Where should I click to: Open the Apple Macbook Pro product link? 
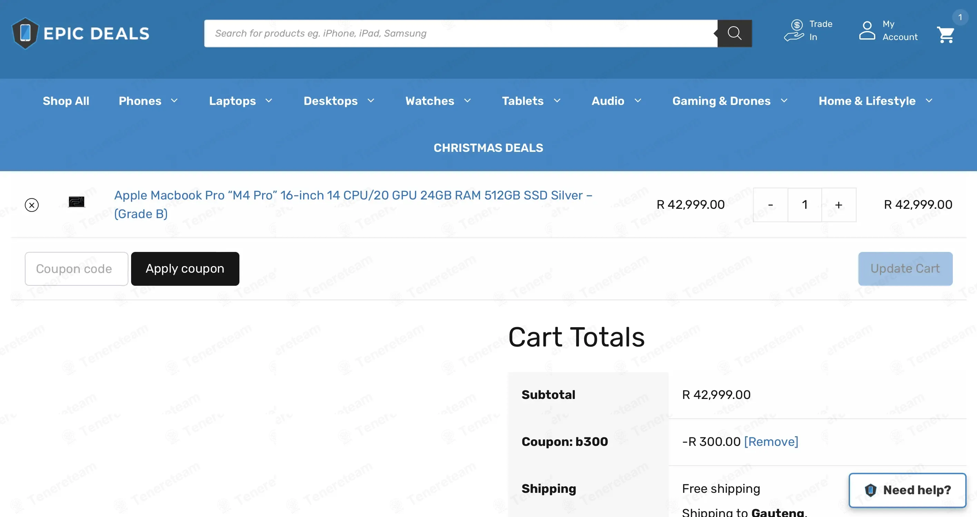(x=353, y=204)
